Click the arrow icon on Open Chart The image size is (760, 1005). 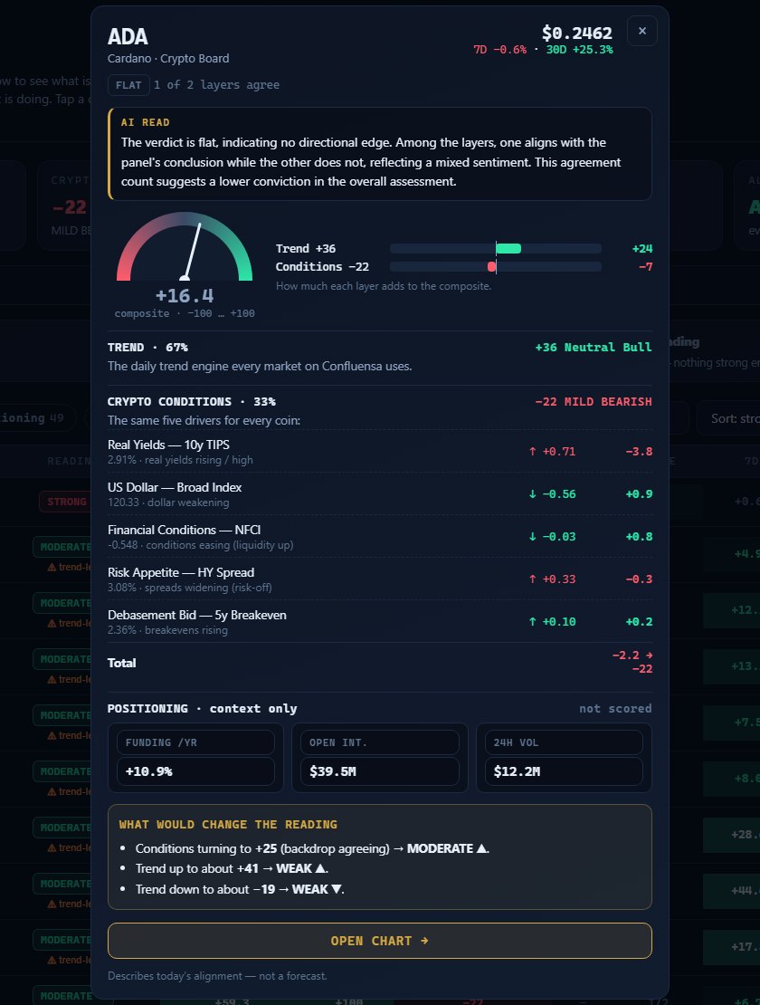coord(424,941)
